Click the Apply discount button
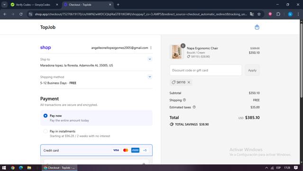Viewport: 303px width, 171px height. click(252, 70)
